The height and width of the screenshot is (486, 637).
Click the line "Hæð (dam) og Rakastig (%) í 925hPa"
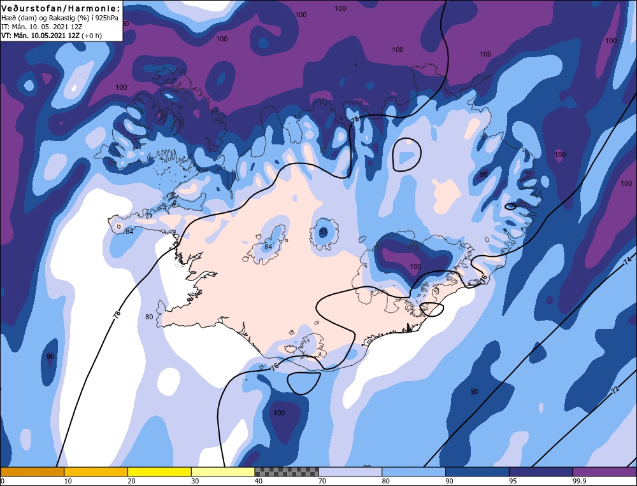60,18
